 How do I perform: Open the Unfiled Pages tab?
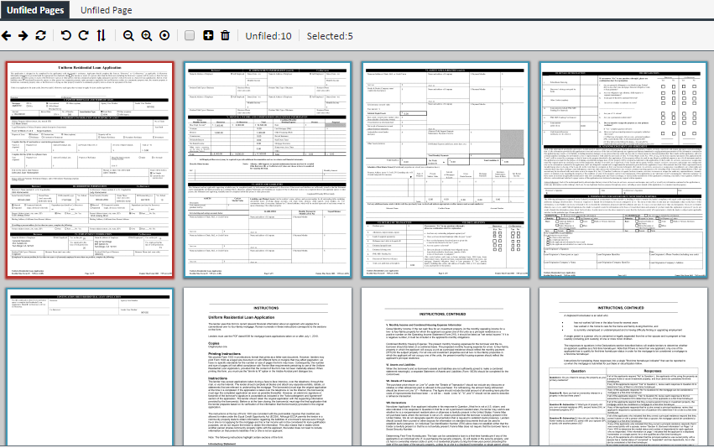coord(35,10)
